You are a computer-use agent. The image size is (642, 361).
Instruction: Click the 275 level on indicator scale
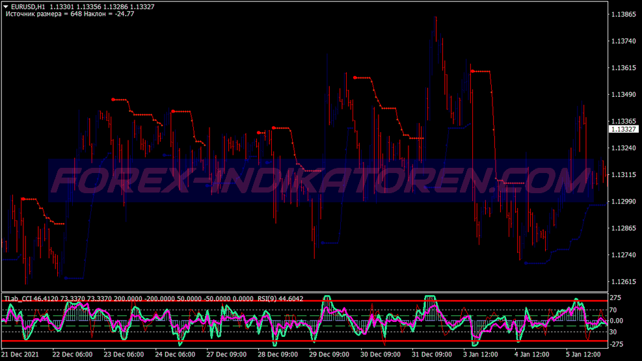pyautogui.click(x=615, y=298)
